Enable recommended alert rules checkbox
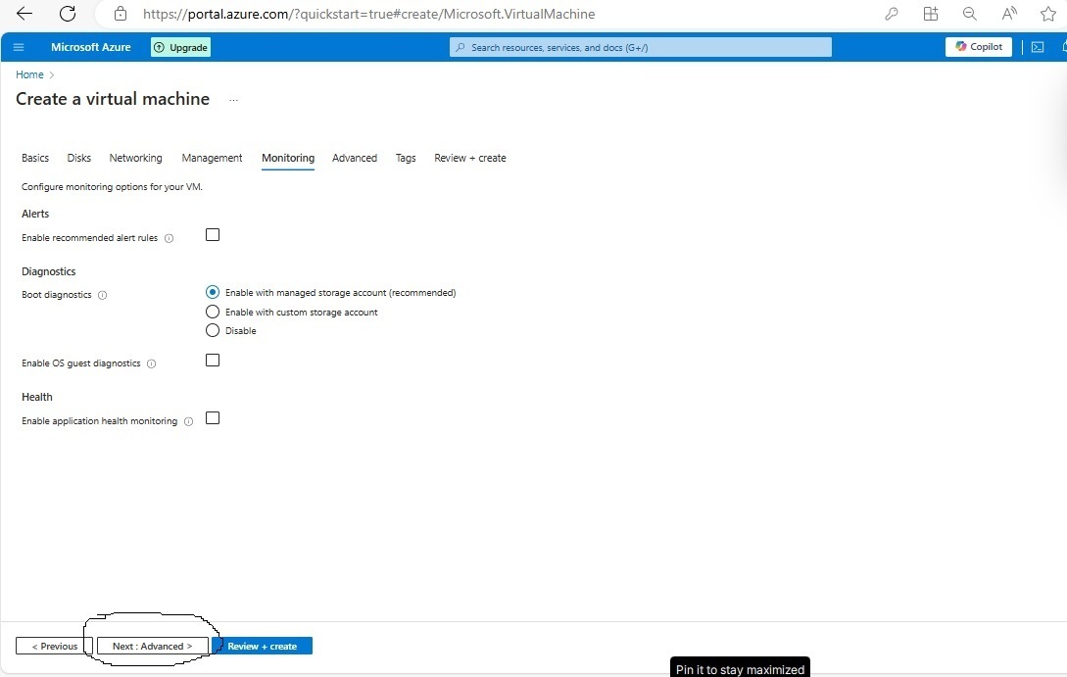Screen dimensions: 1067x677 pyautogui.click(x=213, y=235)
